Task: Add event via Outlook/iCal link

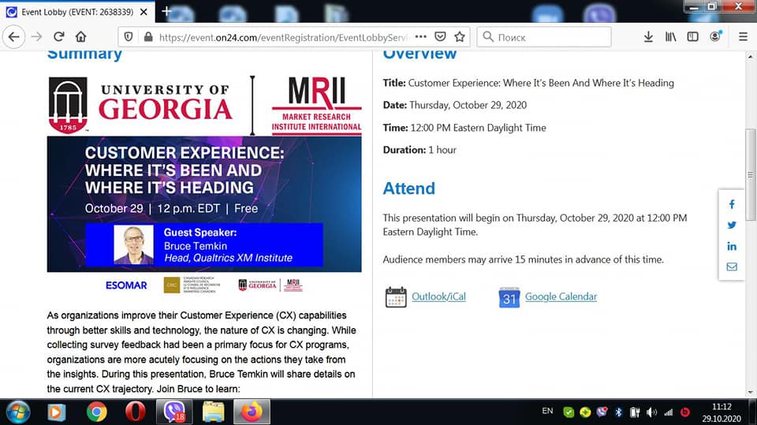Action: pos(438,297)
